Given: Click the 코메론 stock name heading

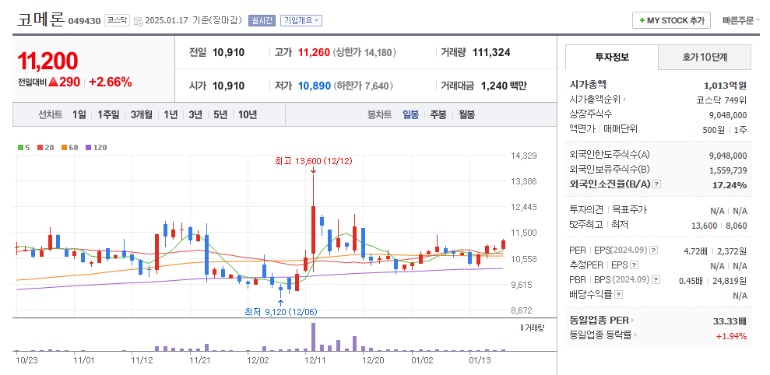Looking at the screenshot, I should 40,19.
